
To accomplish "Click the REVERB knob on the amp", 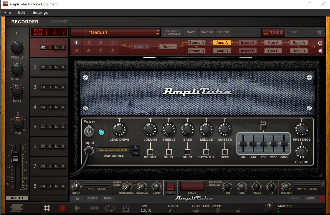I will [301, 152].
